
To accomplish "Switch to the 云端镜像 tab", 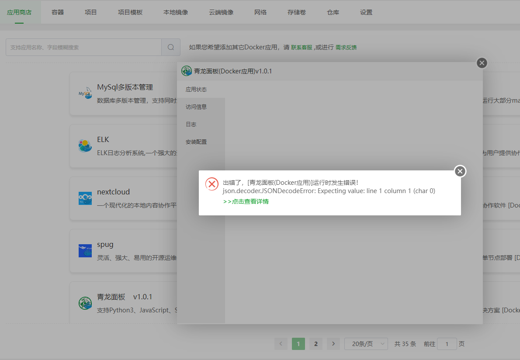I will (x=221, y=12).
